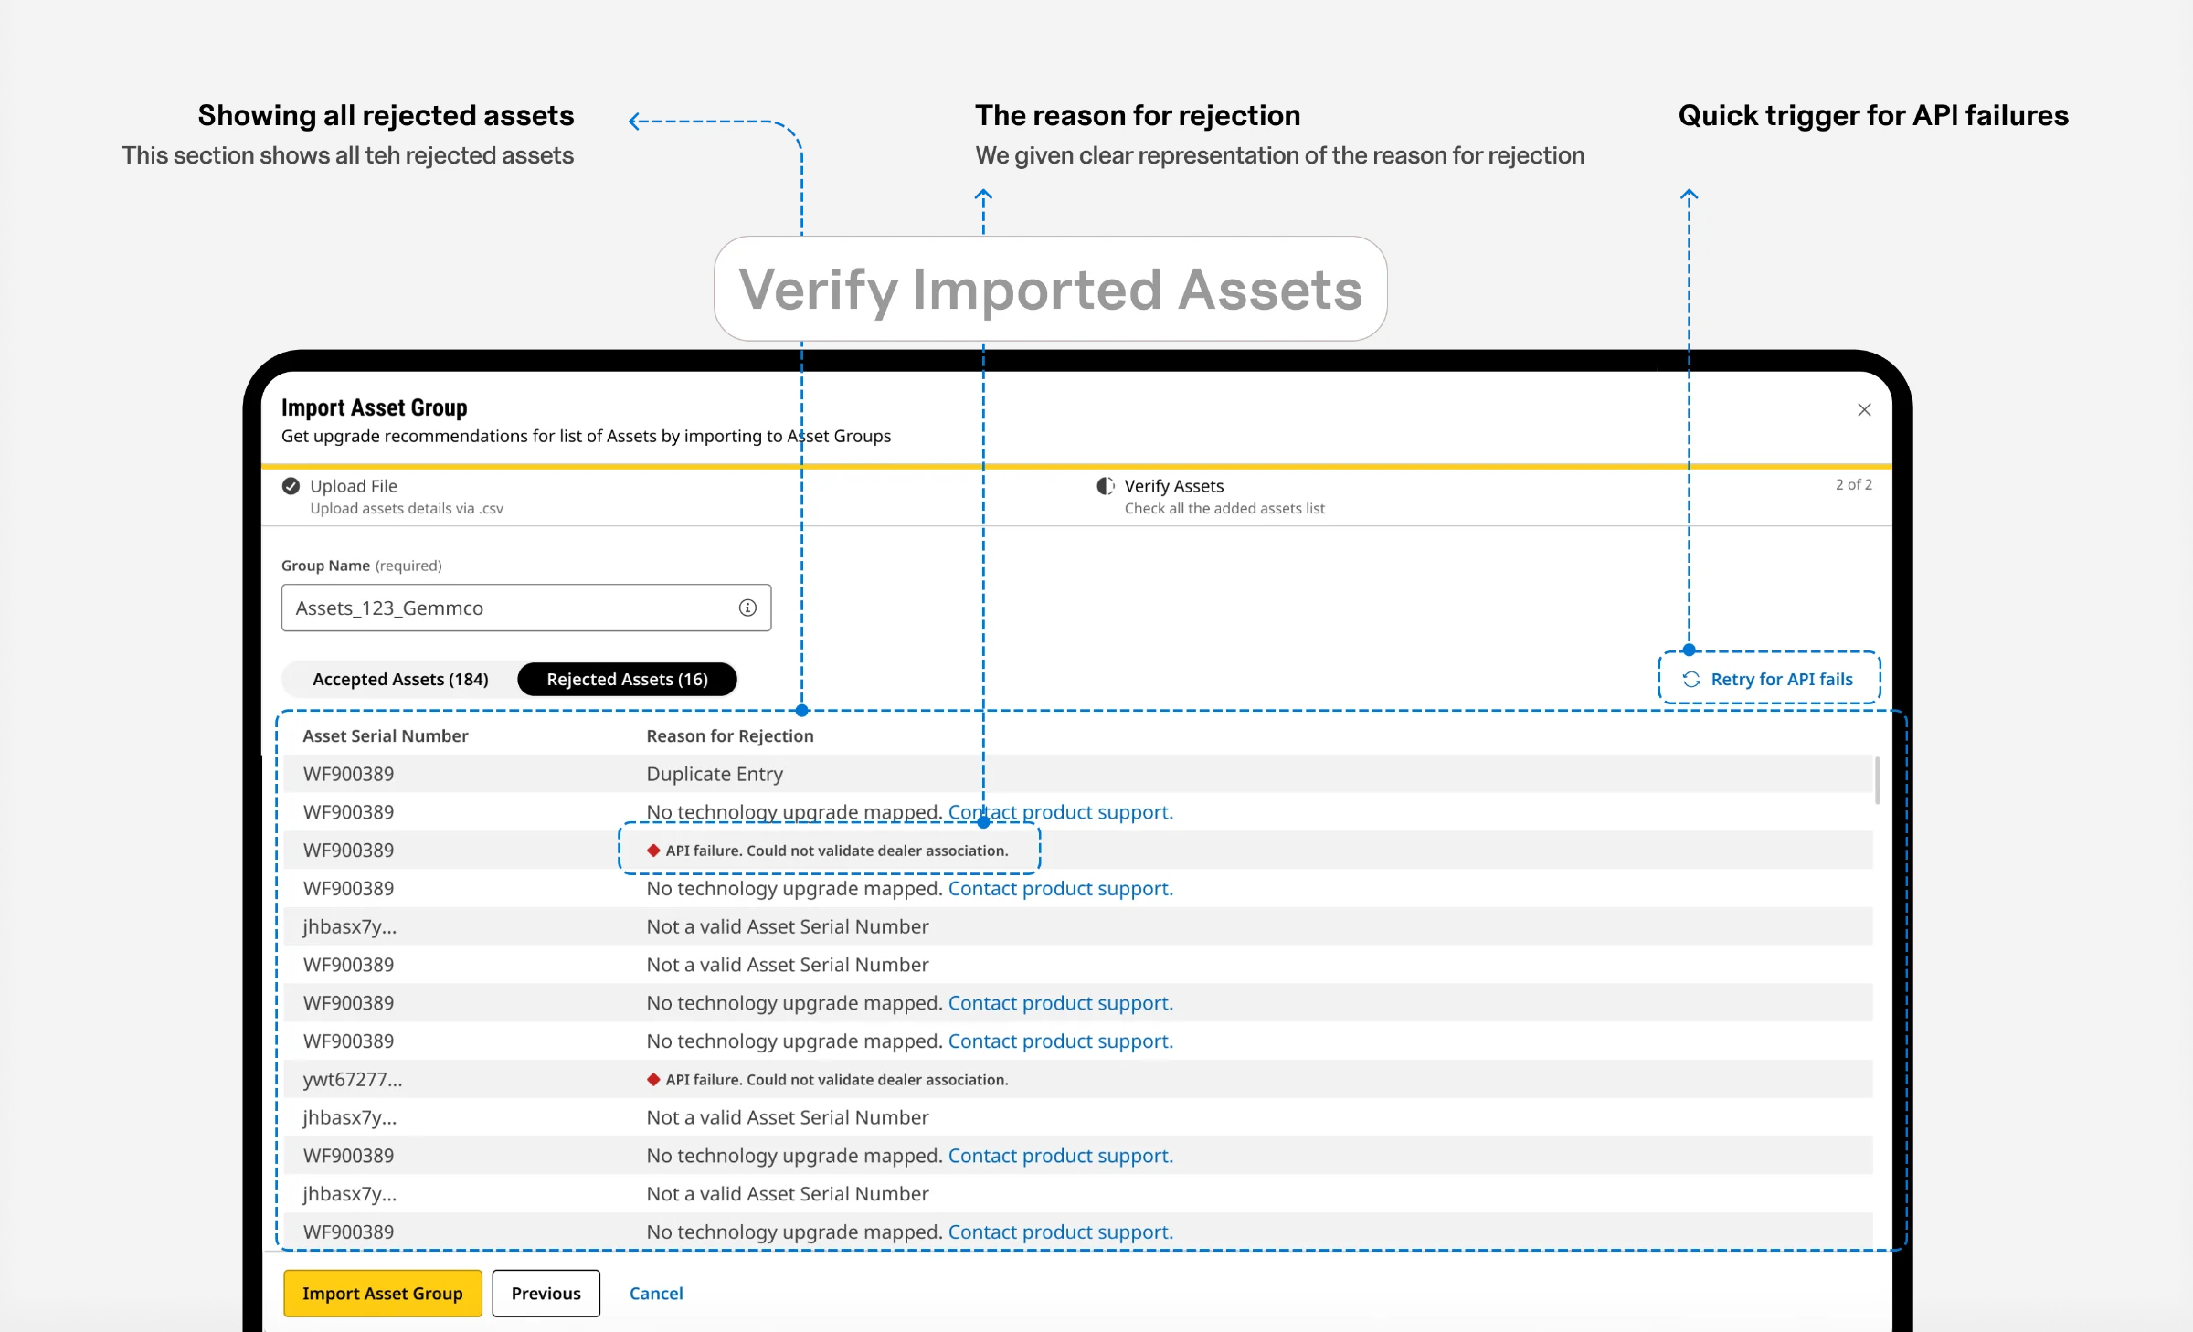Click the '2 of 2' step counter

pos(1853,484)
